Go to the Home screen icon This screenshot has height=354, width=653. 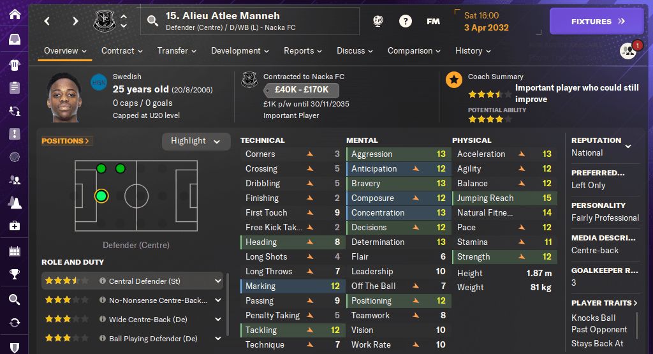[14, 14]
